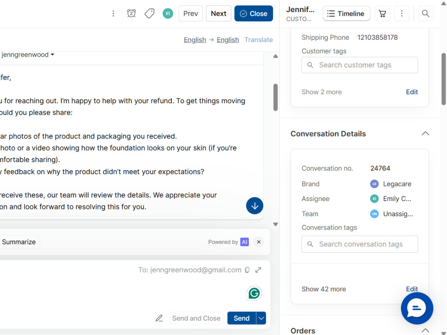Image resolution: width=447 pixels, height=335 pixels.
Task: Click the shopping cart icon
Action: (x=382, y=13)
